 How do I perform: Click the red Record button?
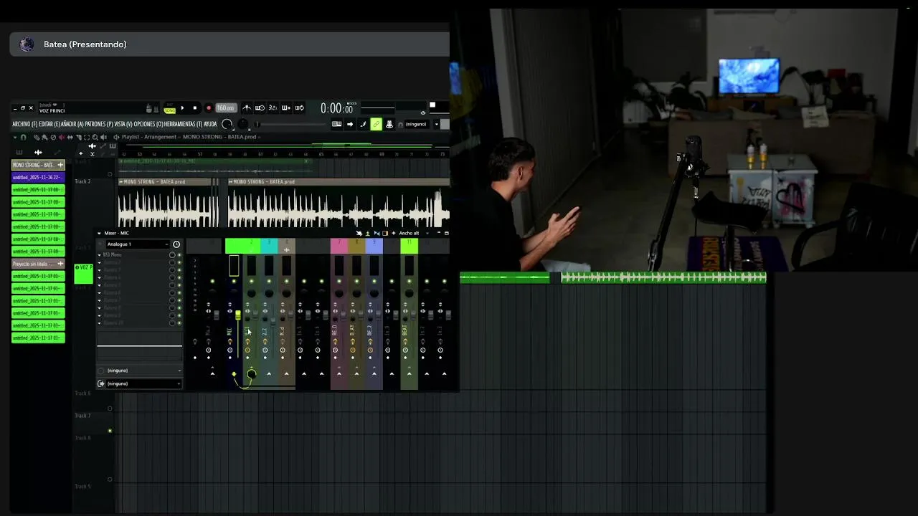tap(208, 108)
